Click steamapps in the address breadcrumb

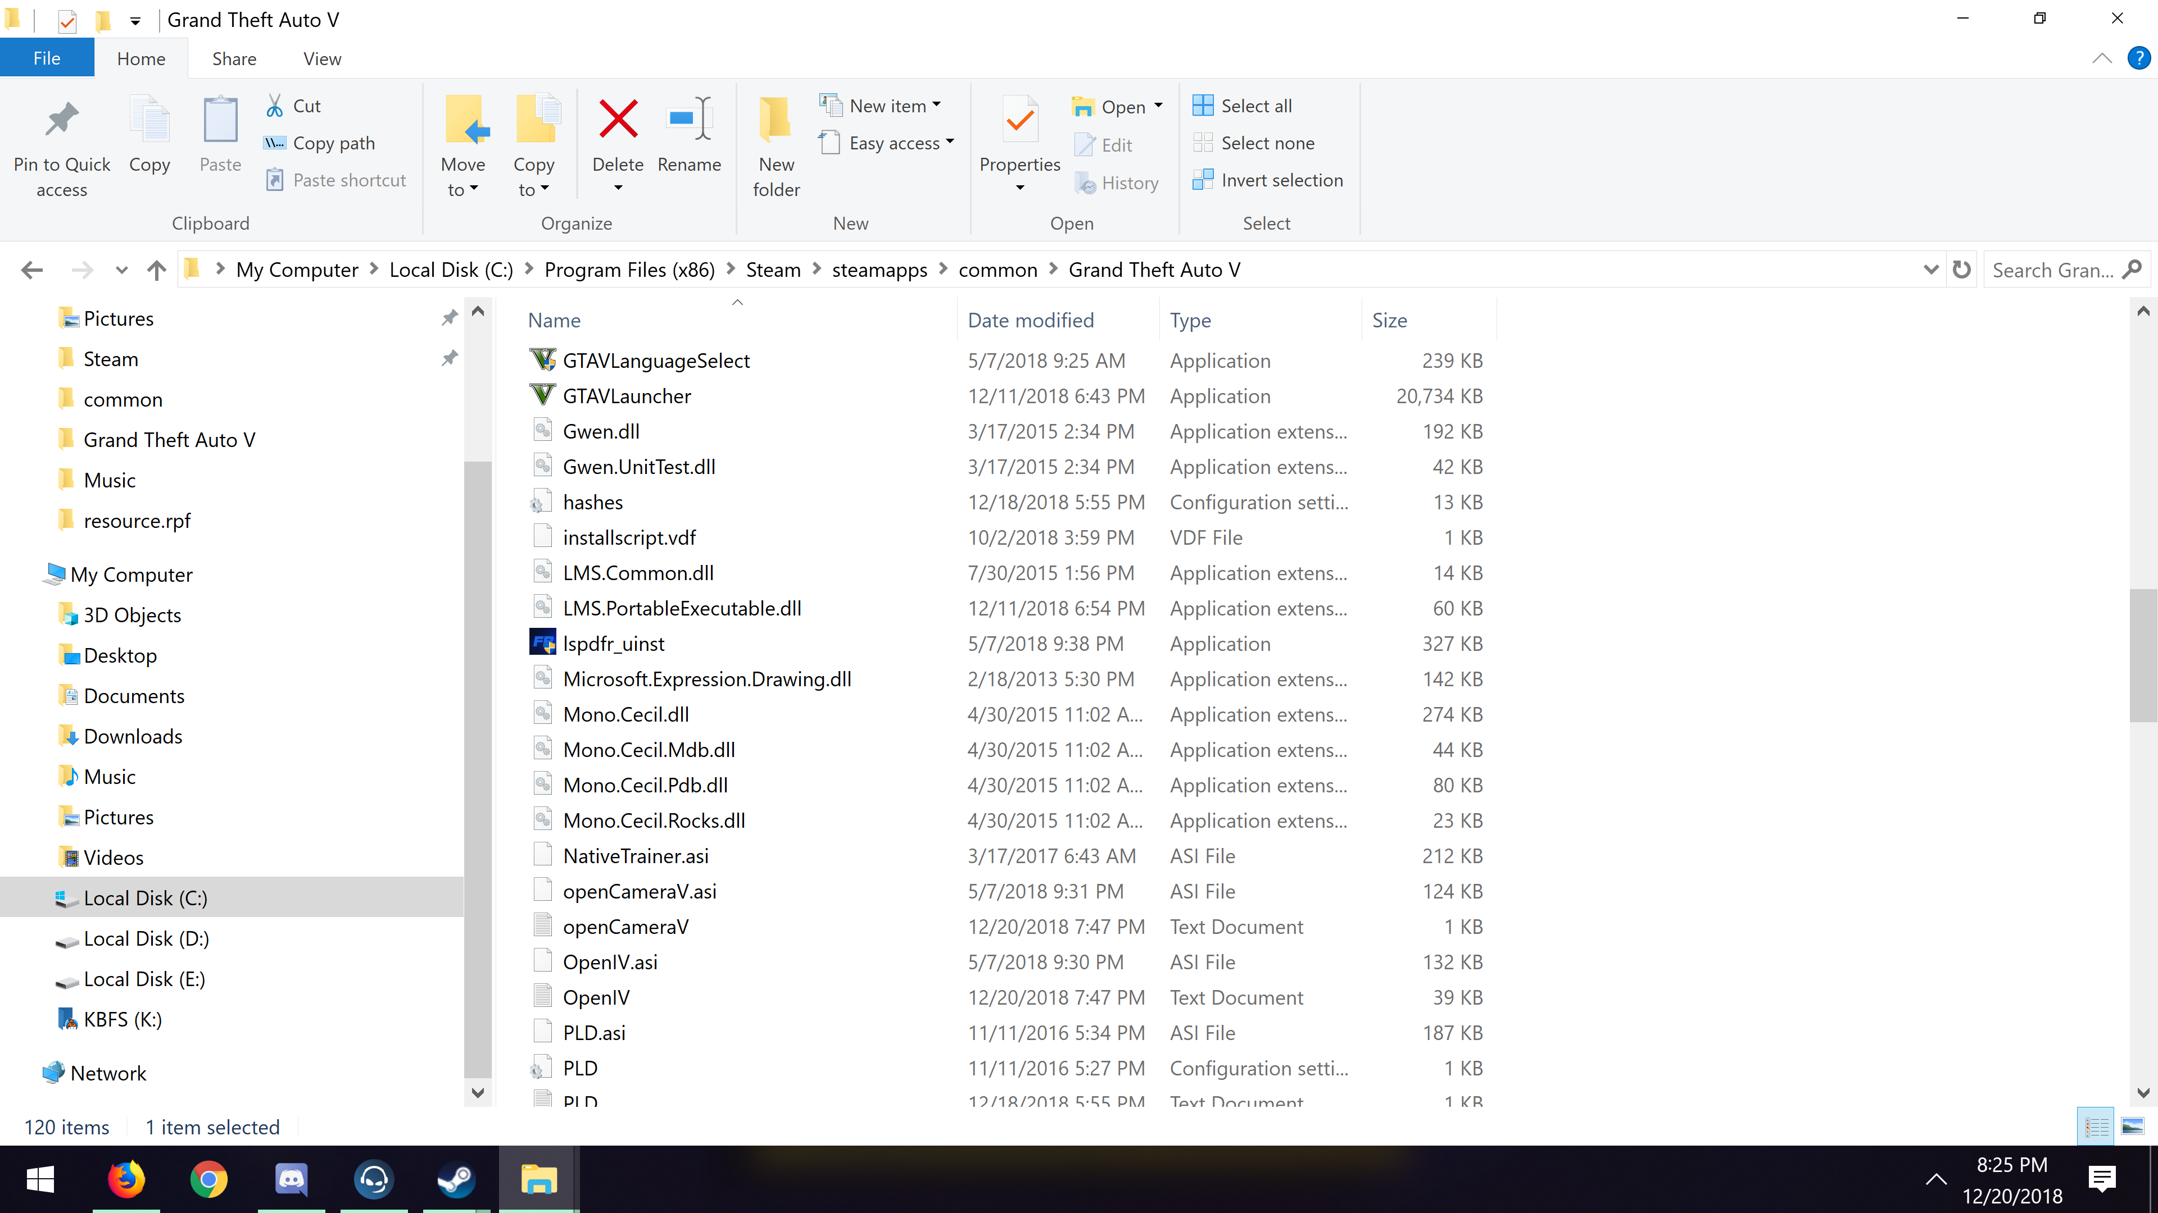(x=879, y=270)
